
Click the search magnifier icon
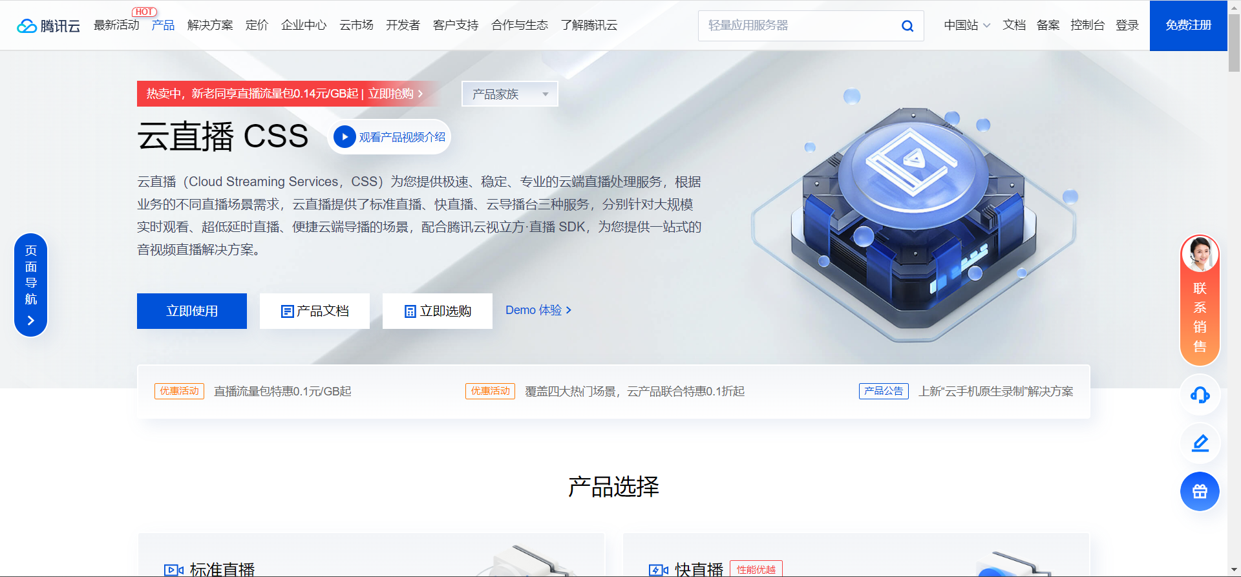(907, 26)
